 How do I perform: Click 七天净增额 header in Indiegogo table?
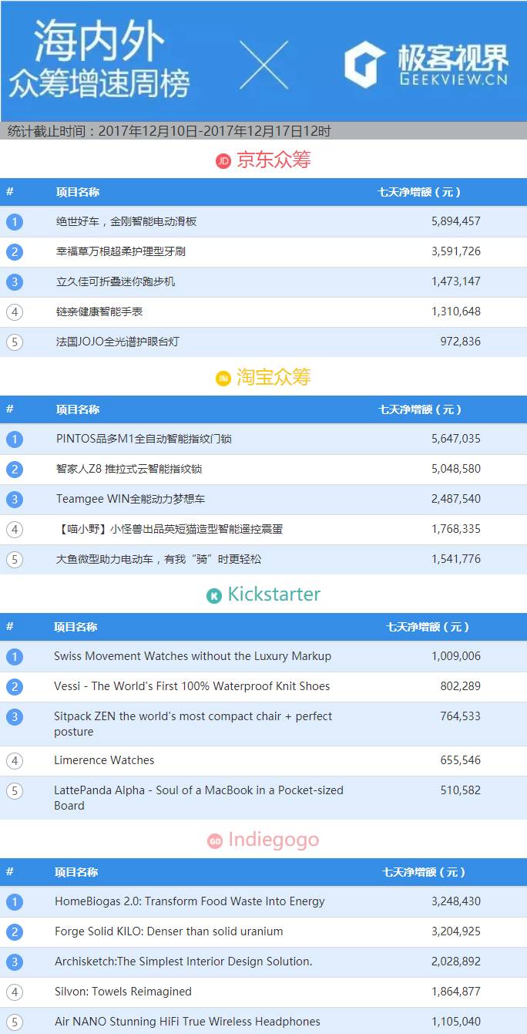click(x=424, y=872)
